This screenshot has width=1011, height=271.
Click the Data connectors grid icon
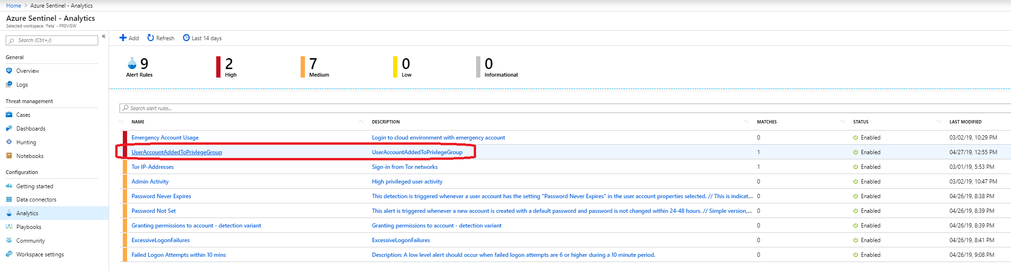9,200
